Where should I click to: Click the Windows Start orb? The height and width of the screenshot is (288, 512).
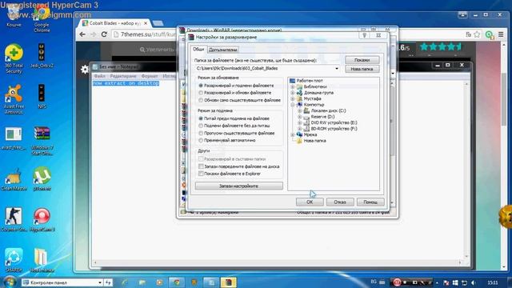pyautogui.click(x=10, y=282)
